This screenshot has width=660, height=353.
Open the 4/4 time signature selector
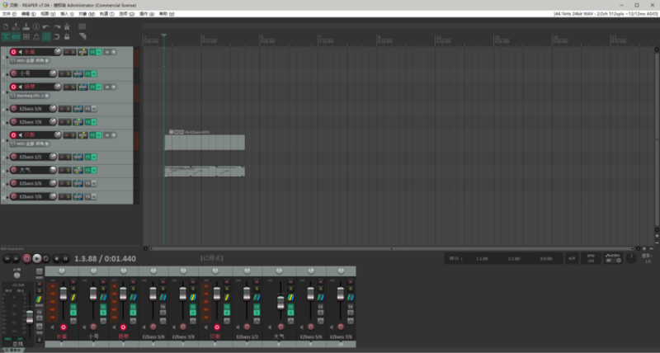click(x=572, y=258)
